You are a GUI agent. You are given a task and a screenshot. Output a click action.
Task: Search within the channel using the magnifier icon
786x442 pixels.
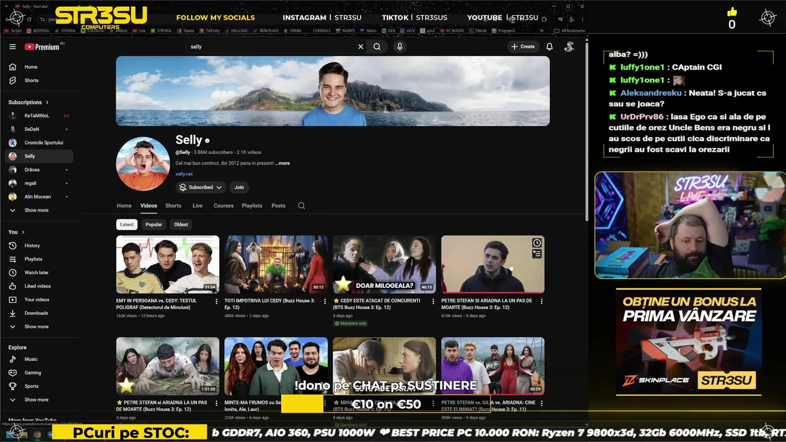coord(302,206)
